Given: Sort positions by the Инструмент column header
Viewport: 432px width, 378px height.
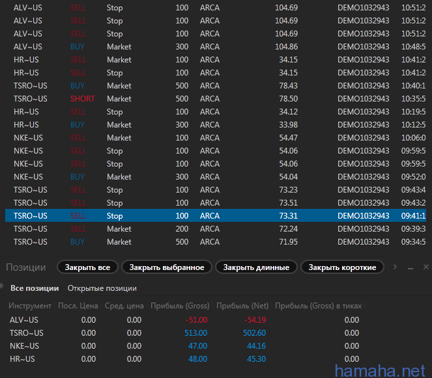Looking at the screenshot, I should point(30,306).
